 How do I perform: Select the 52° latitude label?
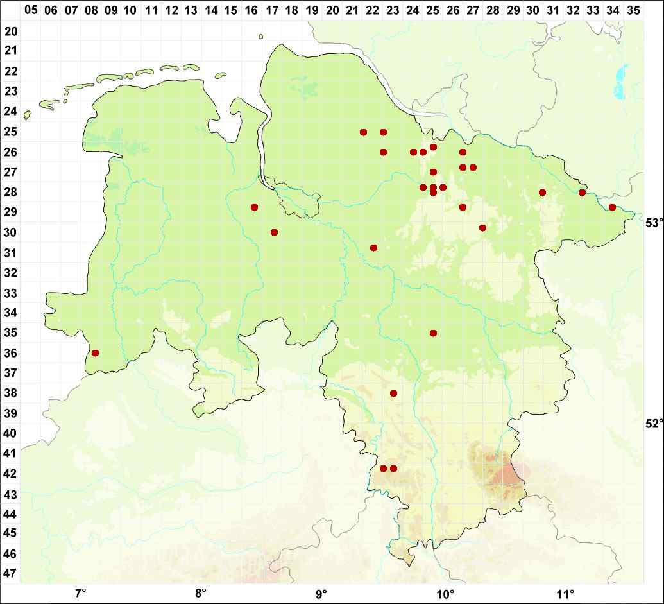coord(653,424)
